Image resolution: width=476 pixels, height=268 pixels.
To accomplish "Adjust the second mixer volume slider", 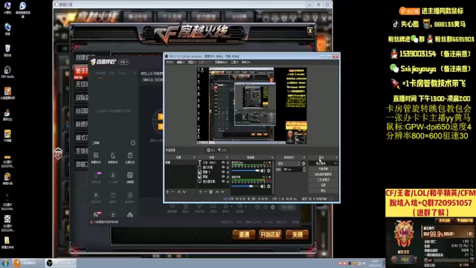I will click(245, 186).
